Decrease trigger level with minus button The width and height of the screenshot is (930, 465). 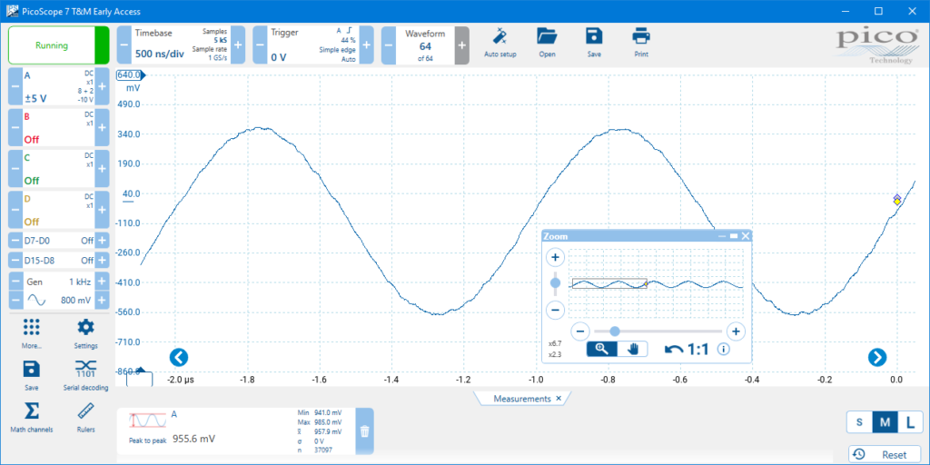(261, 45)
